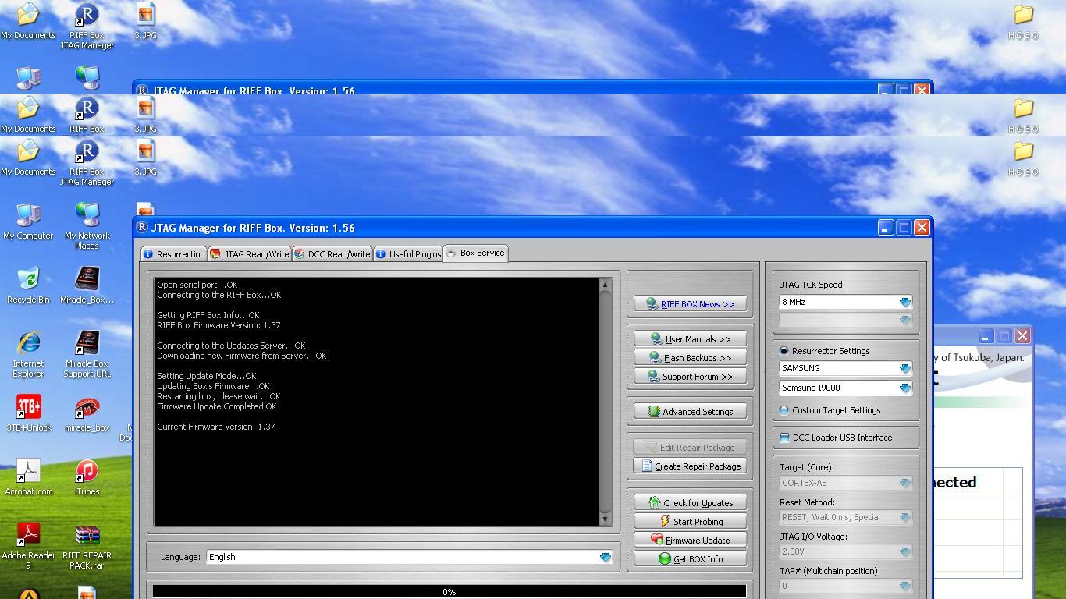Select the miracle_box desktop icon
Viewport: 1066px width, 599px height.
click(x=87, y=413)
